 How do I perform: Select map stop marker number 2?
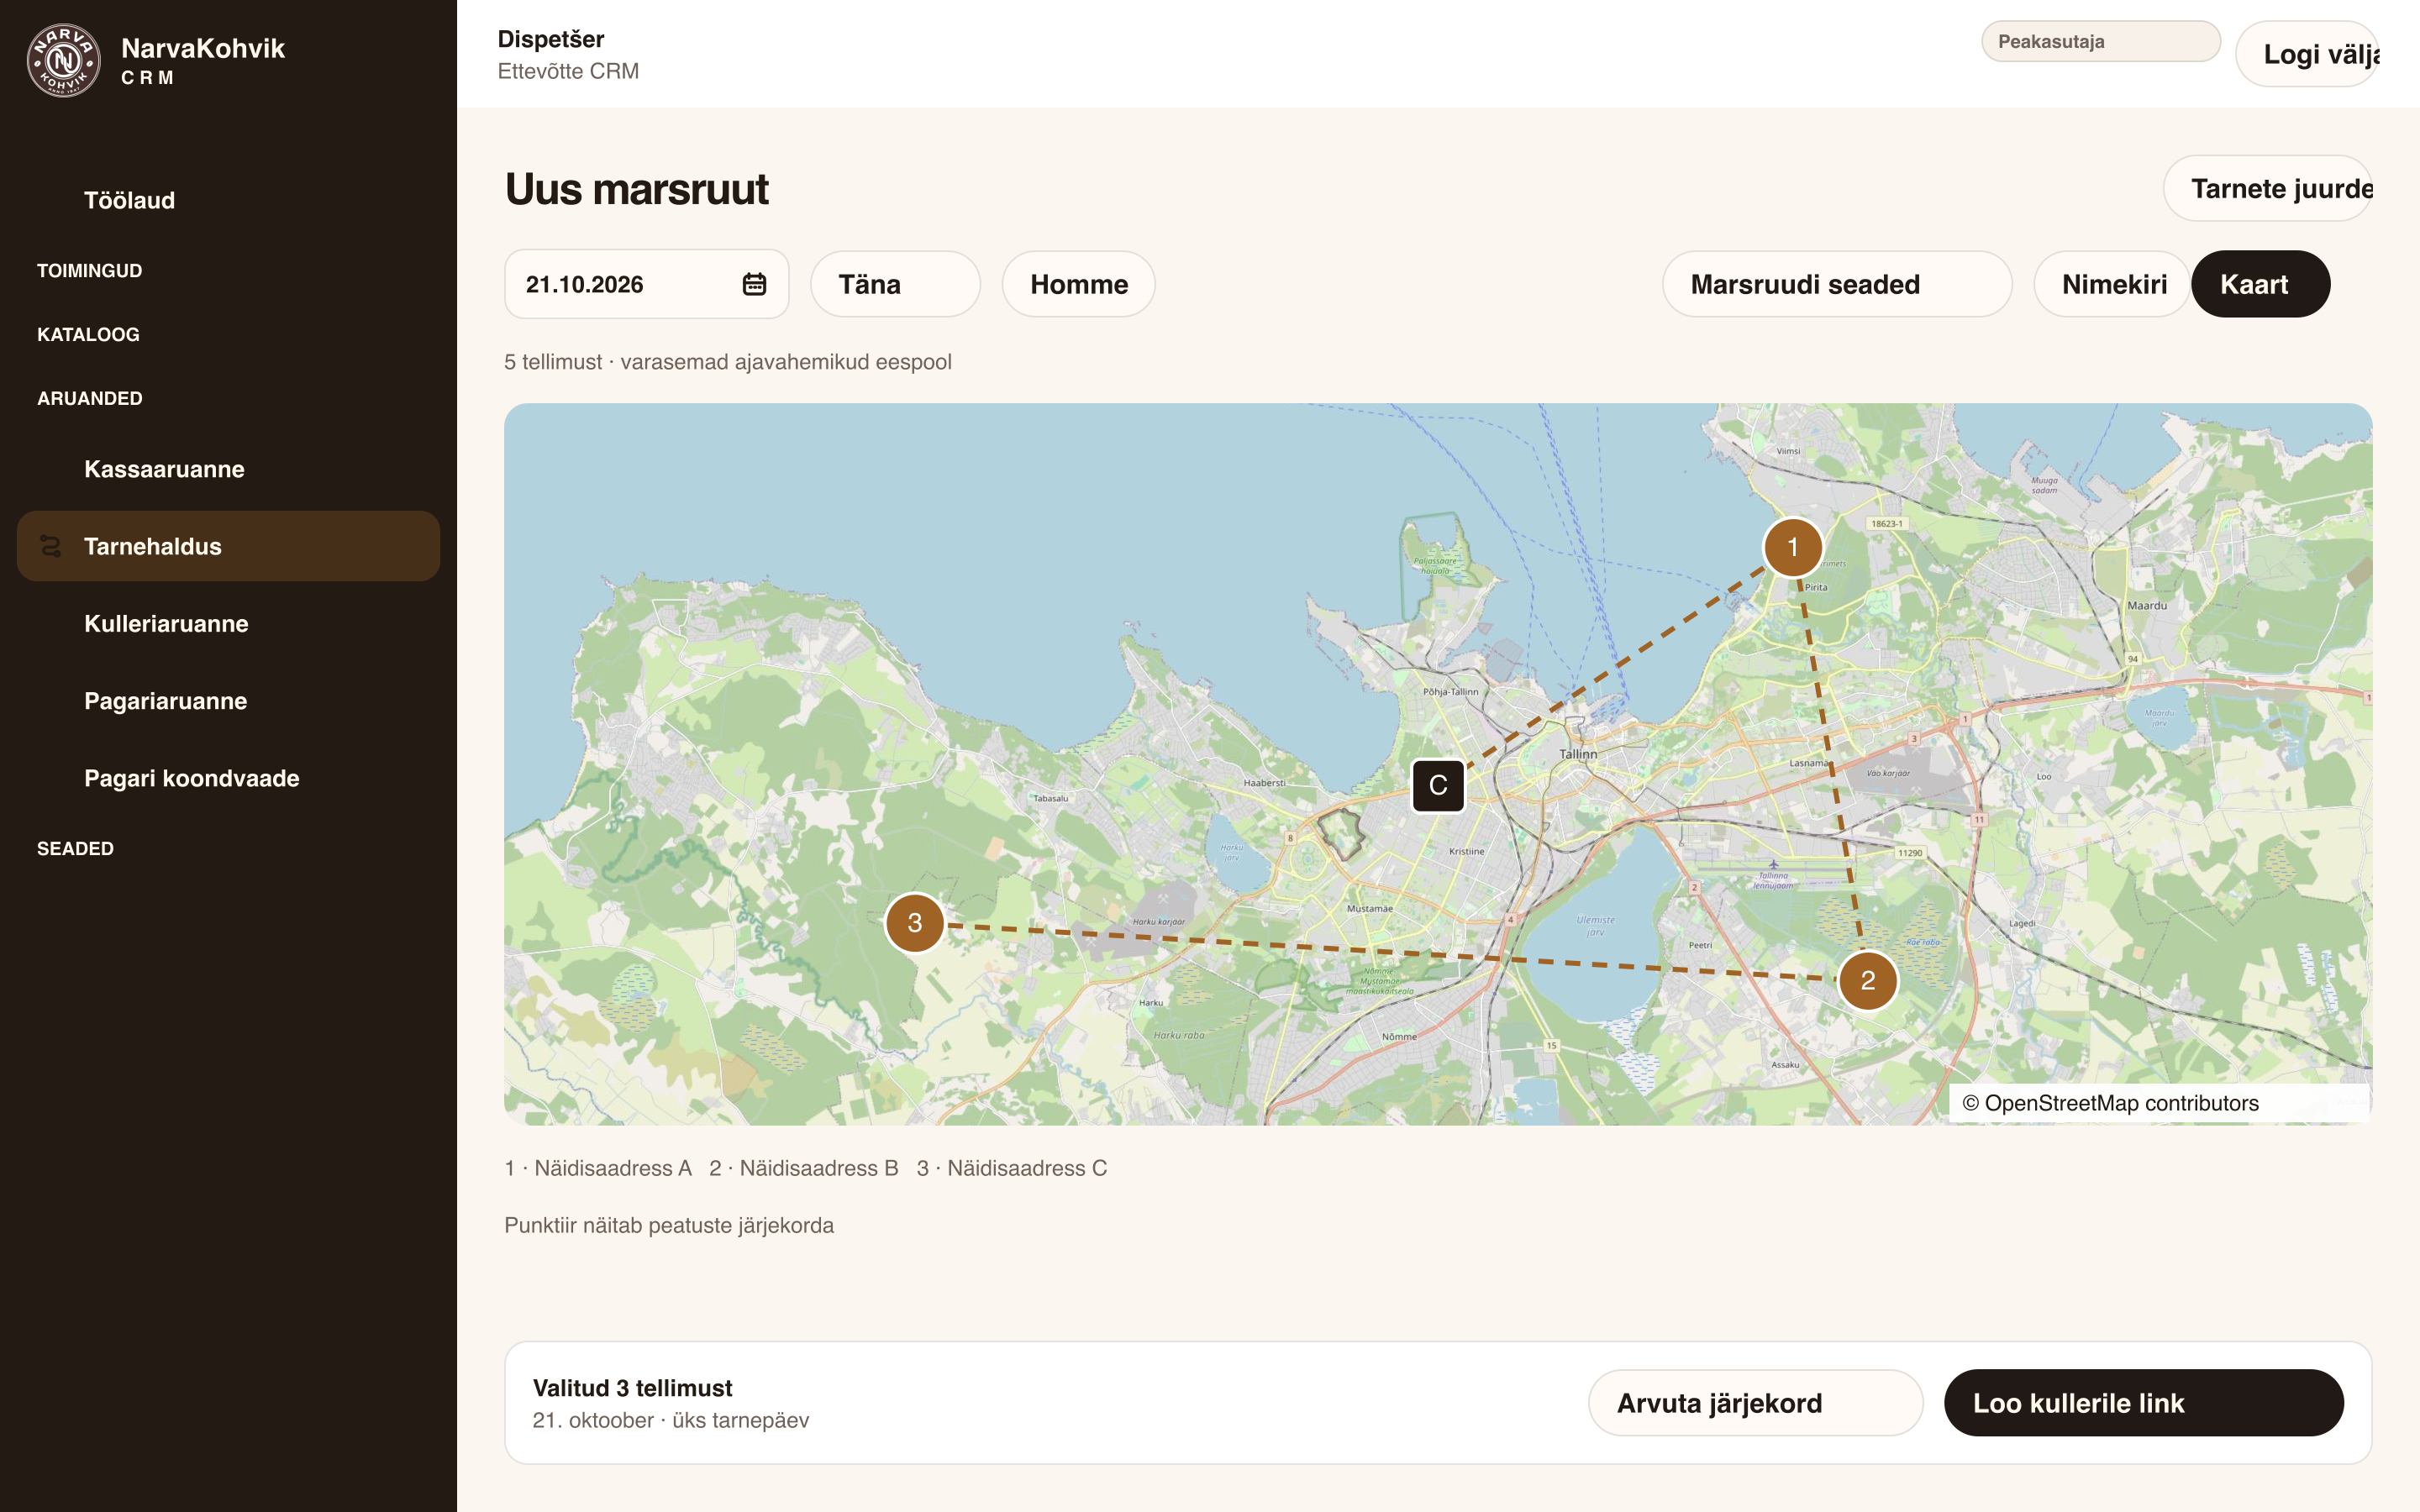tap(1867, 981)
